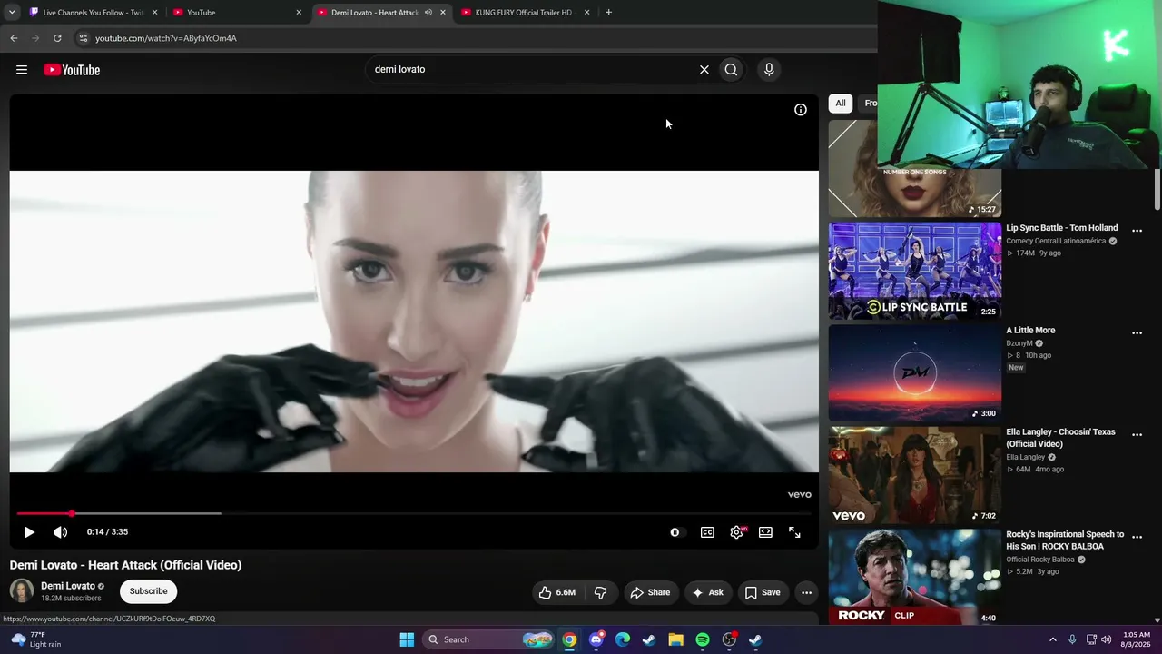Open the Light rain weather widget

pos(34,639)
